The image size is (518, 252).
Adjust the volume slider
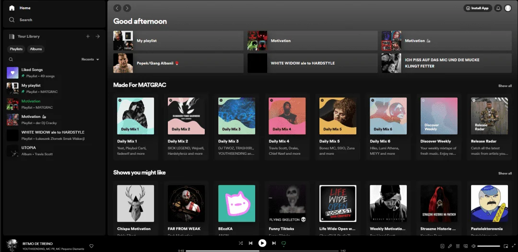(489, 246)
